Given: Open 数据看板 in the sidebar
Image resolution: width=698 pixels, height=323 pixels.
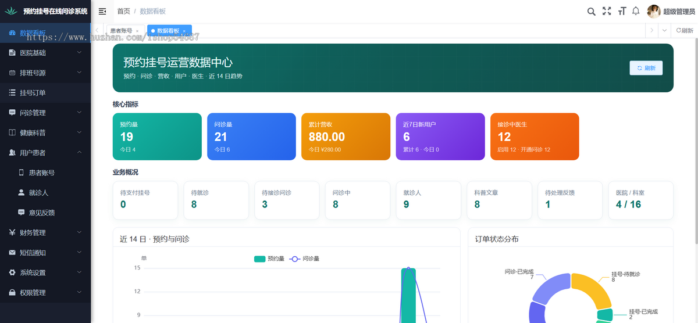Looking at the screenshot, I should (45, 33).
